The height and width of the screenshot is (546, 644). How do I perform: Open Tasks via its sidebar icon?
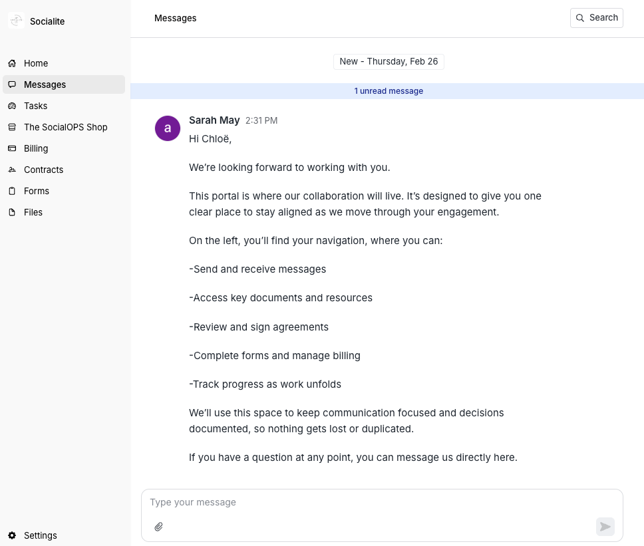12,106
